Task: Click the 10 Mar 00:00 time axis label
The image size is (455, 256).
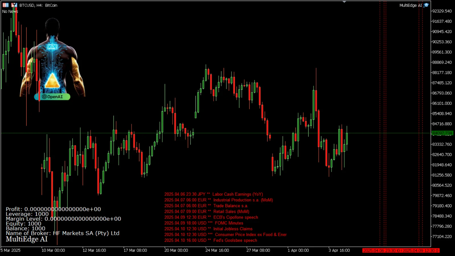Action: tap(53, 250)
